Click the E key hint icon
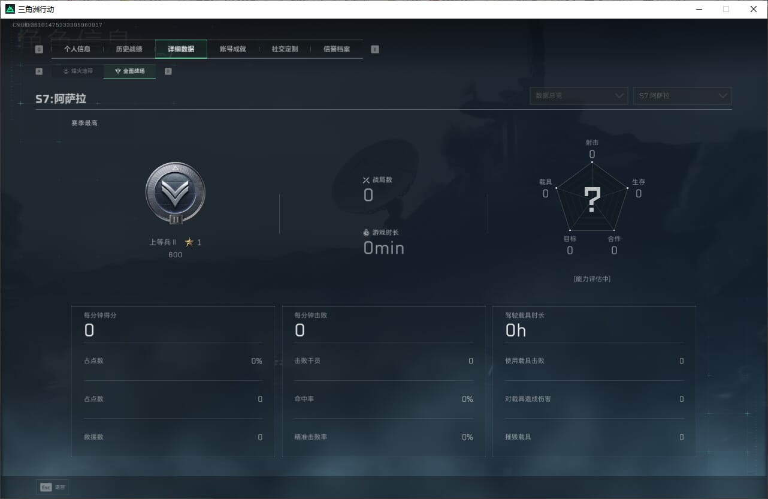The image size is (768, 499). coord(375,49)
